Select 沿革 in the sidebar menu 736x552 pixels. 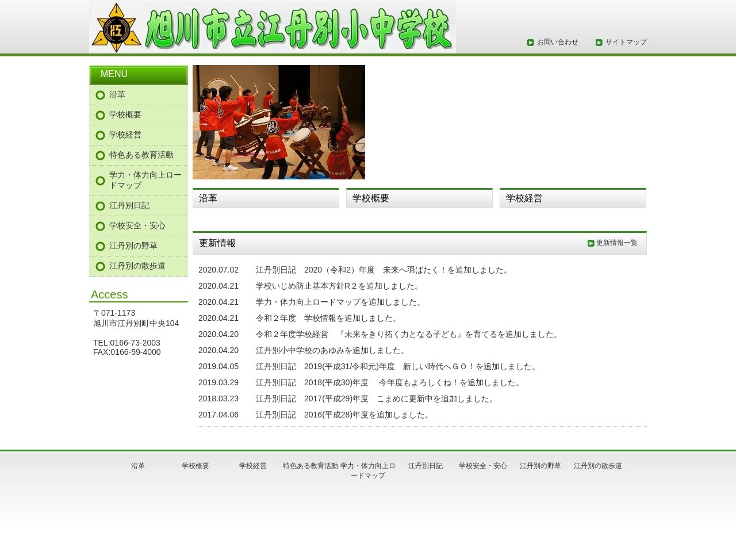139,95
